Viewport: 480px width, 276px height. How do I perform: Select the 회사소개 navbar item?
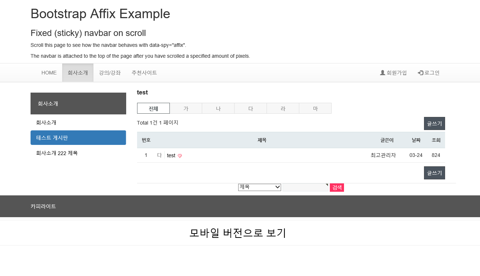78,73
